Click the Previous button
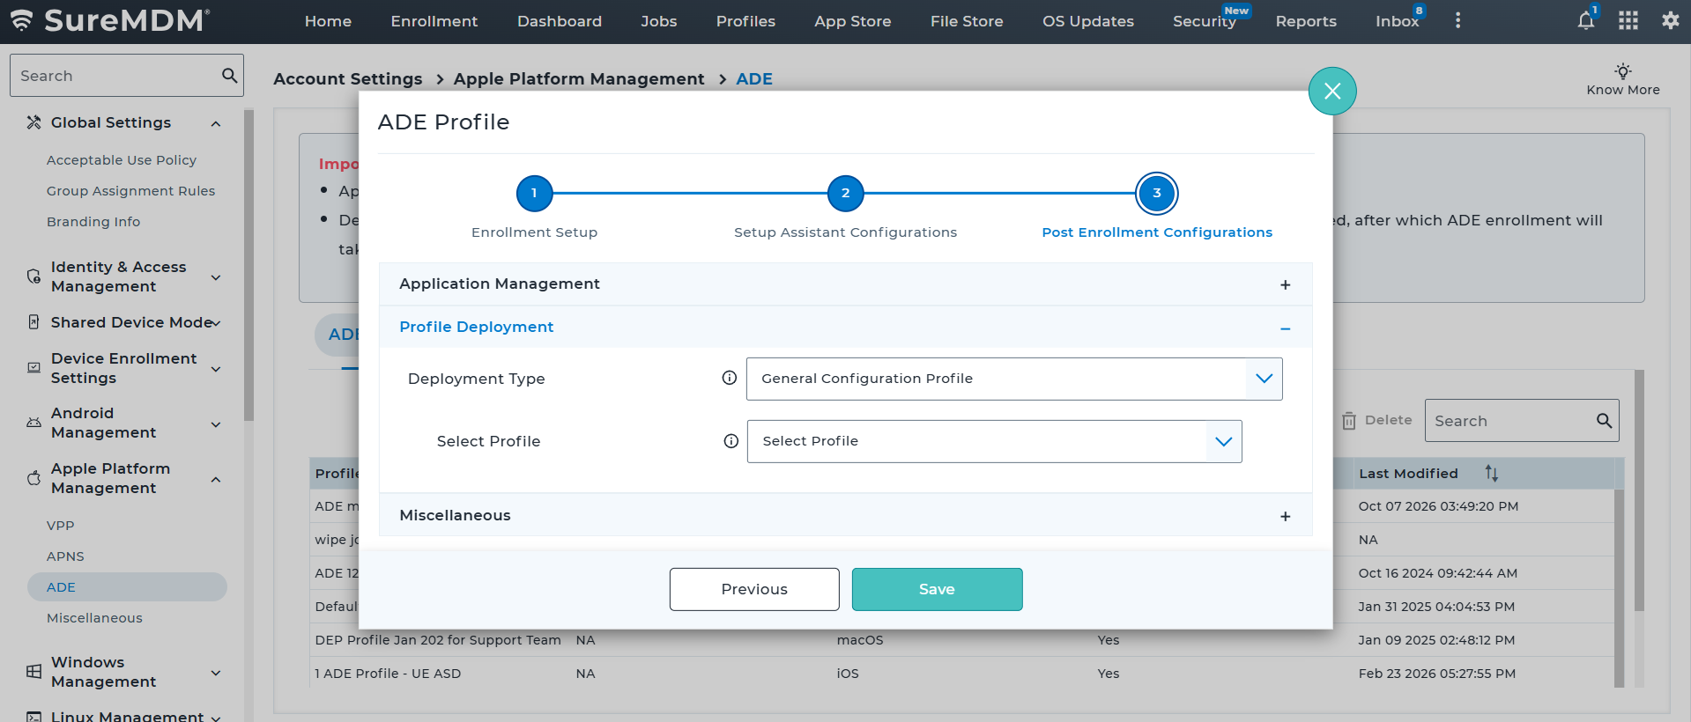The width and height of the screenshot is (1691, 722). pos(754,589)
